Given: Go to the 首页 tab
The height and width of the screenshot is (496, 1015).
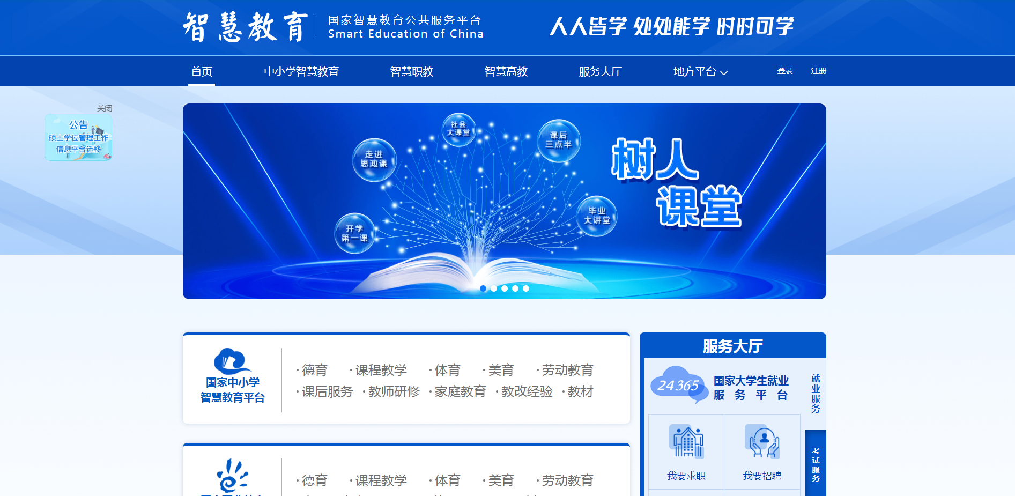Looking at the screenshot, I should pyautogui.click(x=202, y=71).
